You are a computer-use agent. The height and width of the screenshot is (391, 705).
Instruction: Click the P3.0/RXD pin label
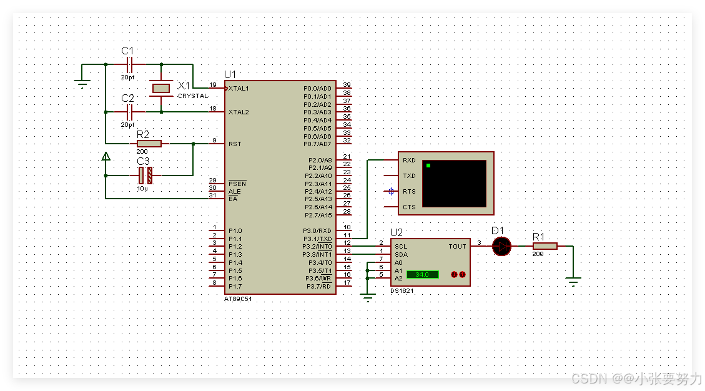(317, 231)
